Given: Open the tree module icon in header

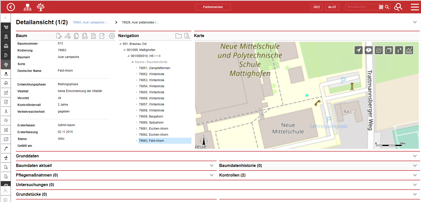Looking at the screenshot, I should point(41,7).
